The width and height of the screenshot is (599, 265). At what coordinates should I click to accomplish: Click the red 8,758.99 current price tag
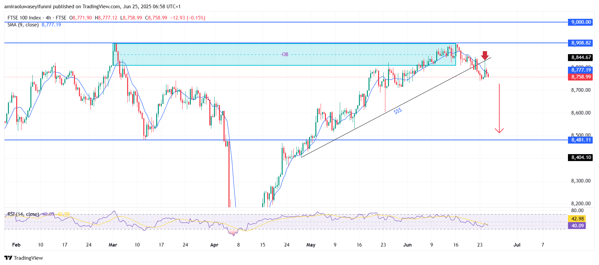[581, 77]
